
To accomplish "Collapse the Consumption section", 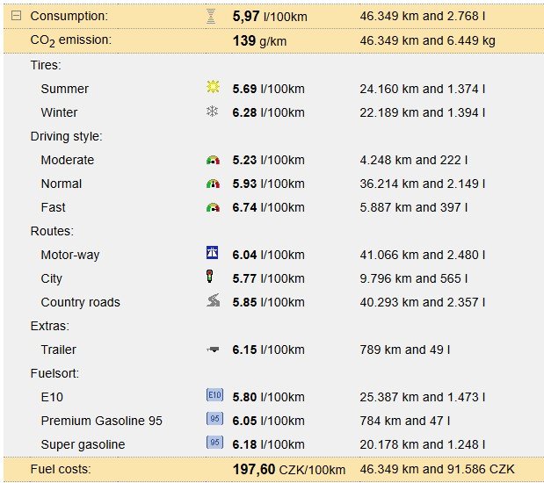I will coord(16,15).
